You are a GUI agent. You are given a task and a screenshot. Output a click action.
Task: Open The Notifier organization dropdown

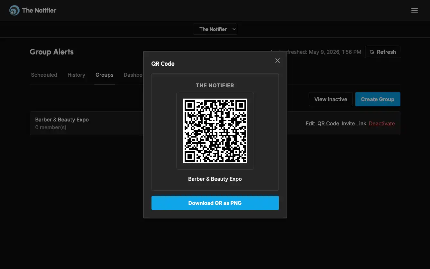[x=215, y=29]
